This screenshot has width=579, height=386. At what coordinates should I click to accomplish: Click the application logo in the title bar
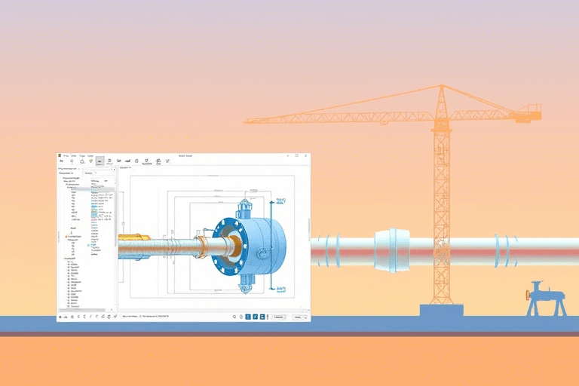click(x=60, y=155)
